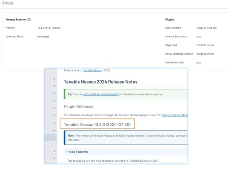The width and height of the screenshot is (228, 170).
Task: Click the Licensed Hosts label
Action: click(x=15, y=37)
